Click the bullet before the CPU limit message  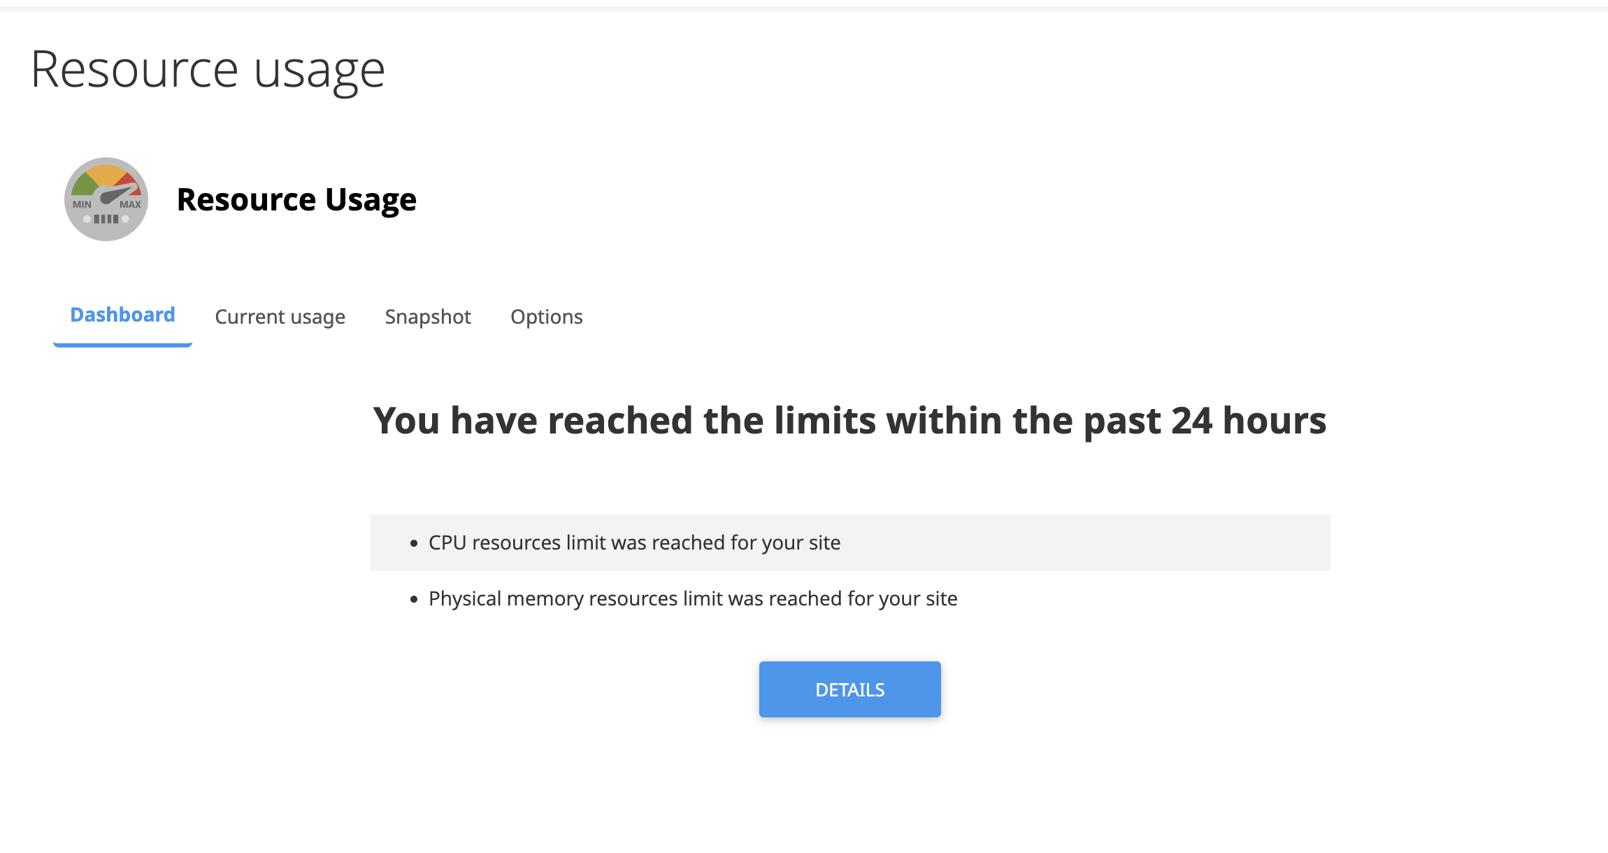(414, 543)
